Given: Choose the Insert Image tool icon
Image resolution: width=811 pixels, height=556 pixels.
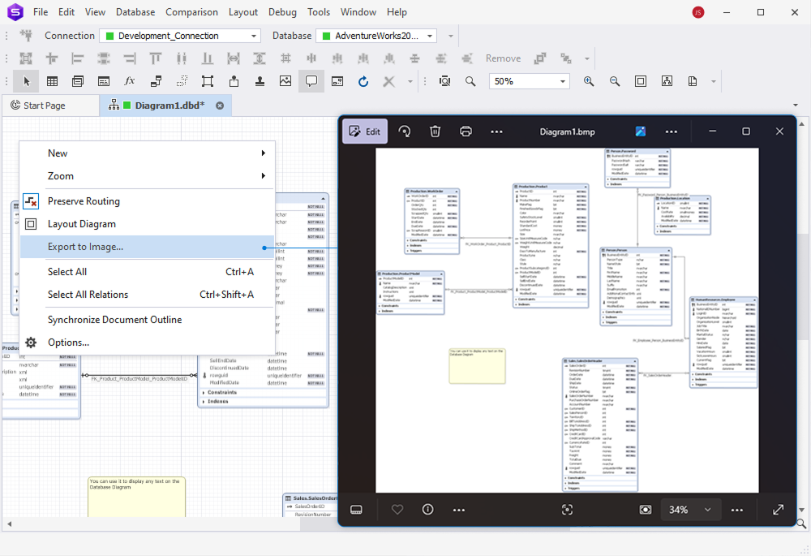Looking at the screenshot, I should pos(285,81).
